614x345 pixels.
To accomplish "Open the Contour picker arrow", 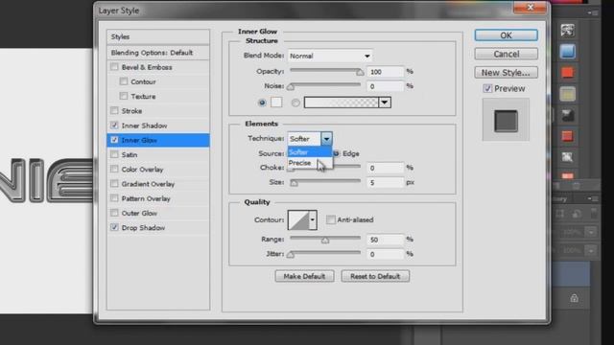I will coord(312,219).
